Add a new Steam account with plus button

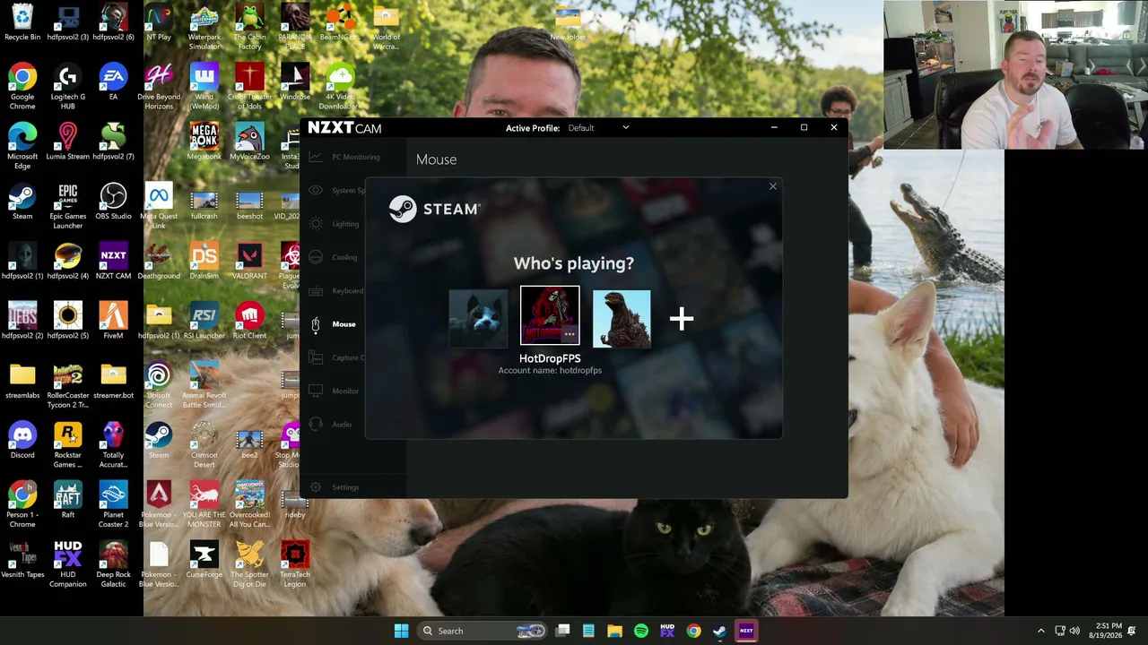(682, 318)
